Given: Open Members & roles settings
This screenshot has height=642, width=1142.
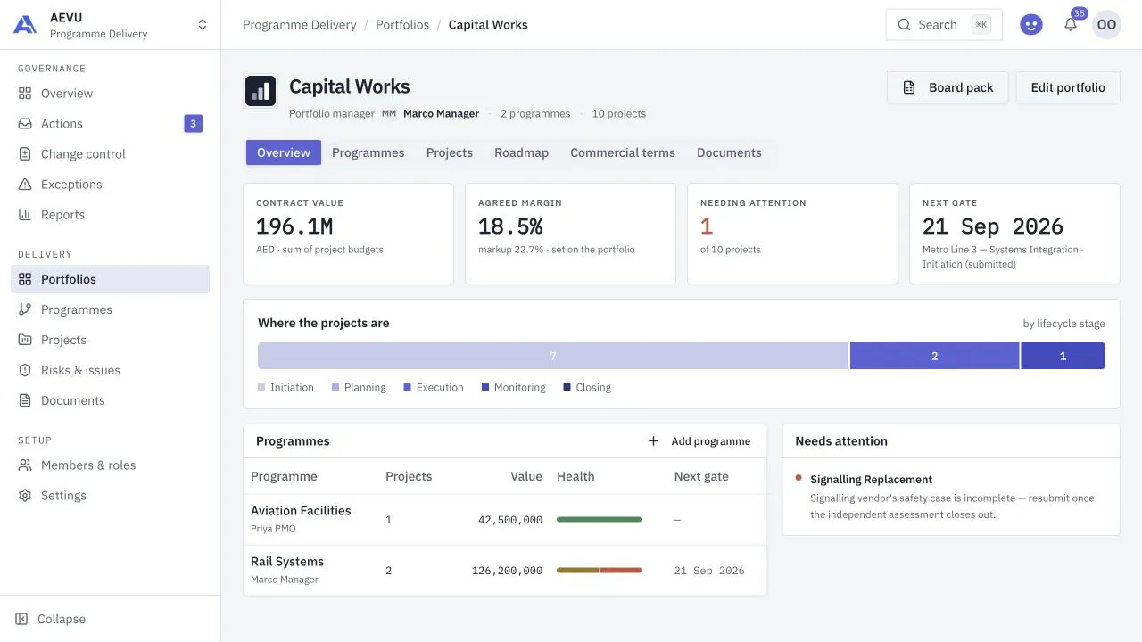Looking at the screenshot, I should 111,465.
